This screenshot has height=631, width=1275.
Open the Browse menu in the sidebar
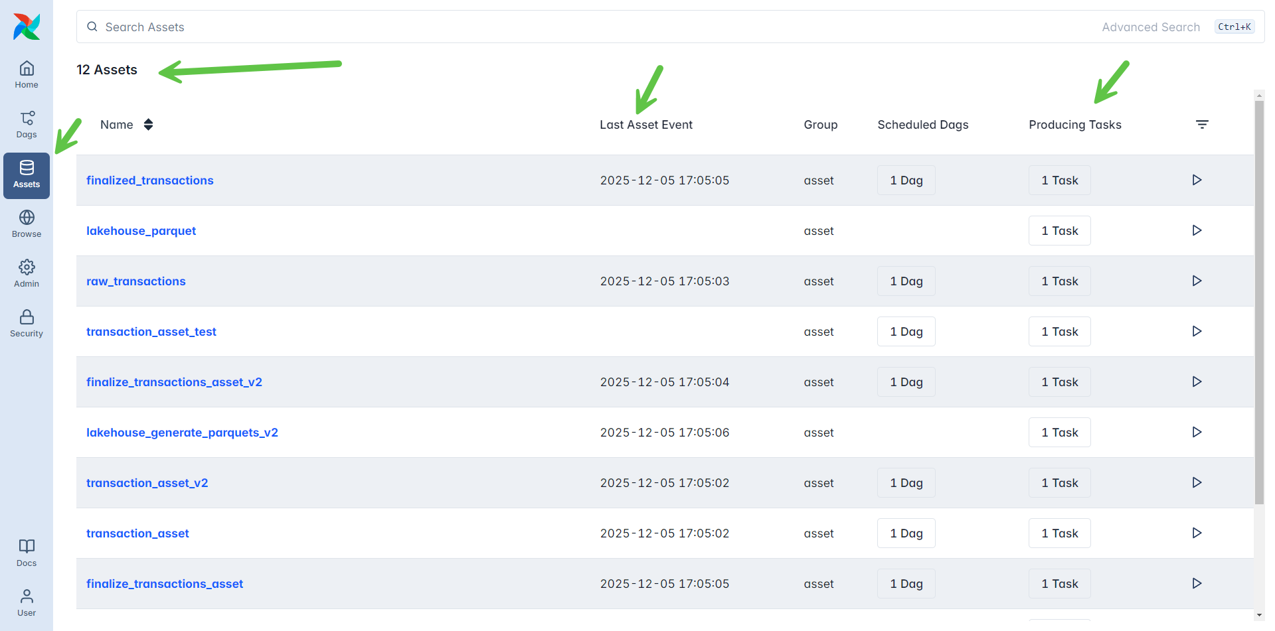pyautogui.click(x=27, y=224)
